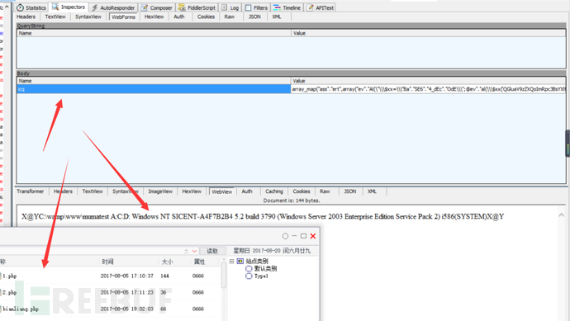Select request SyntaxView tab

click(x=88, y=17)
